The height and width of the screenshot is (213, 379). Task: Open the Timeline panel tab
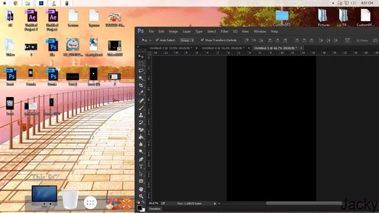click(155, 209)
